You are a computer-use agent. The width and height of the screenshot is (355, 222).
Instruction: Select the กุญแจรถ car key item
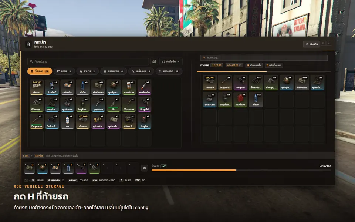(x=98, y=104)
